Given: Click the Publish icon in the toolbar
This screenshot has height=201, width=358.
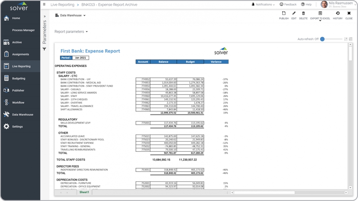Looking at the screenshot, I should tap(284, 14).
